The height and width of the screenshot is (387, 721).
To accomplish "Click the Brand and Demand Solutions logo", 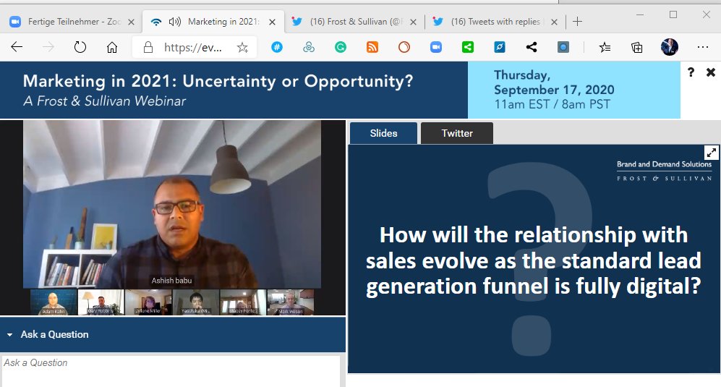I will pyautogui.click(x=665, y=171).
